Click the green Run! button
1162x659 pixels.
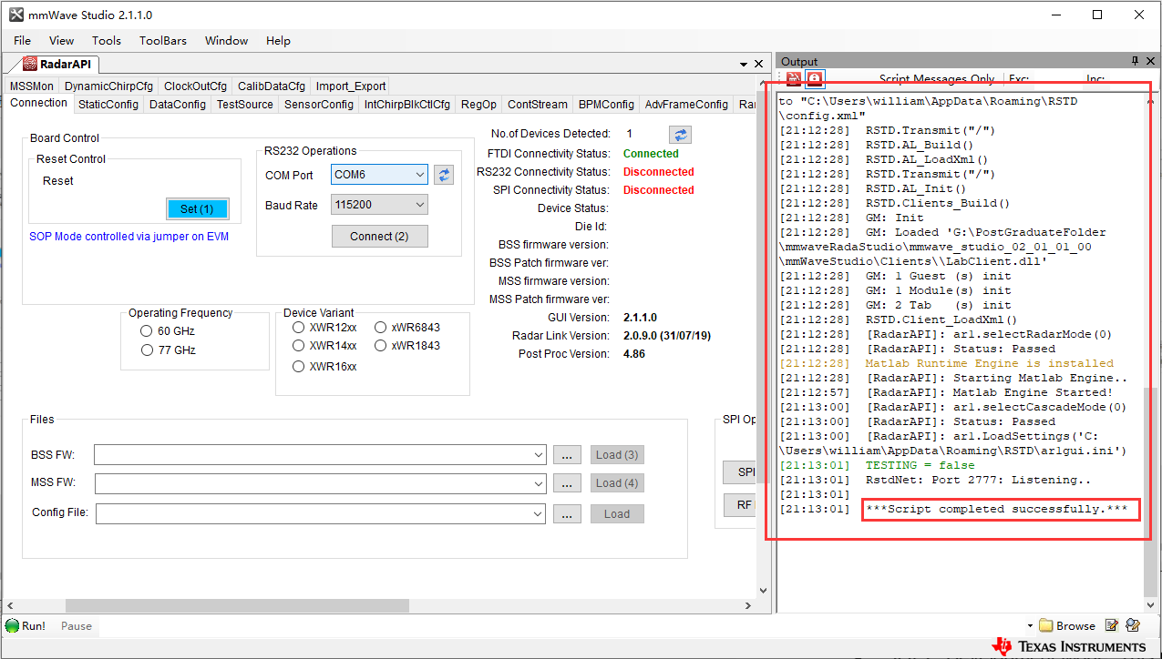(x=26, y=626)
